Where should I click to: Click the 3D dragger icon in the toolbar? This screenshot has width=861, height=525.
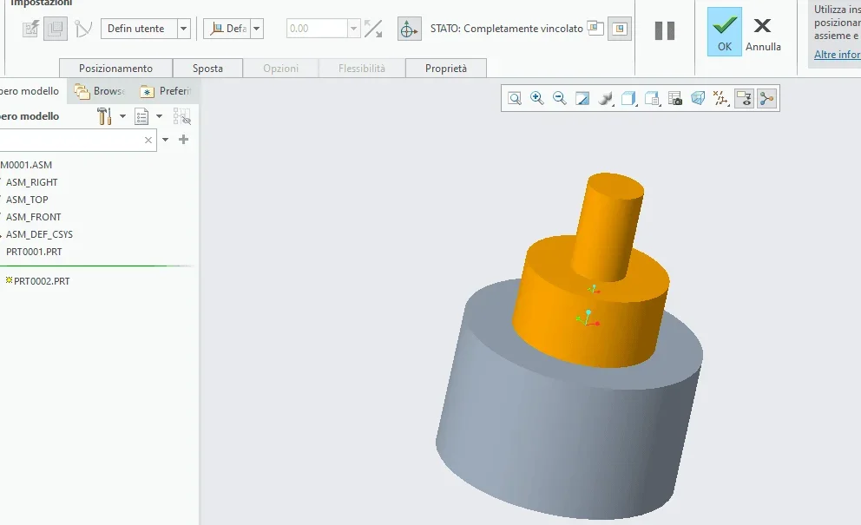(409, 29)
